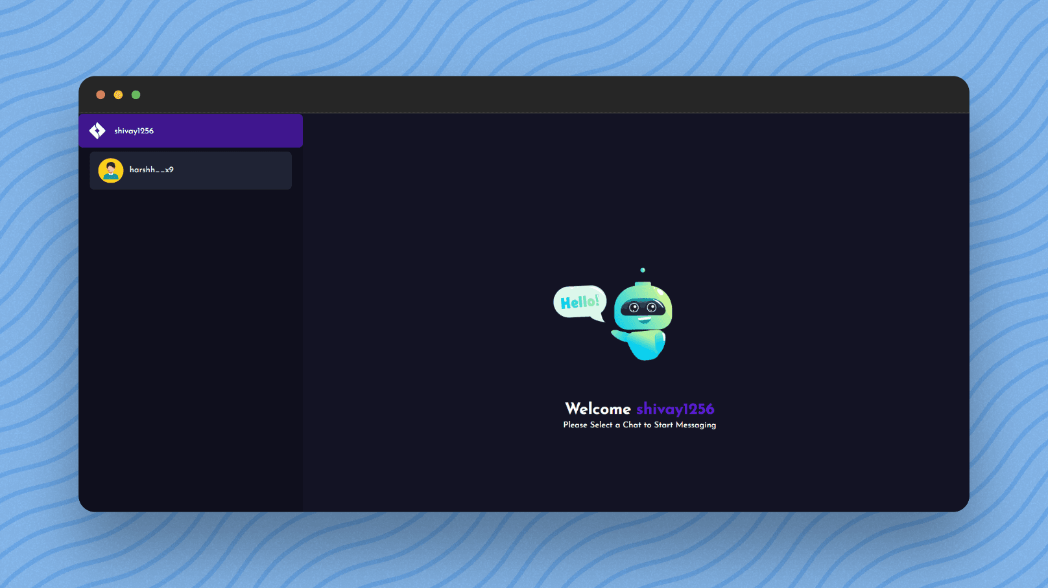Click the empty center of the title bar
Screen dimensions: 1048x588
[524, 95]
